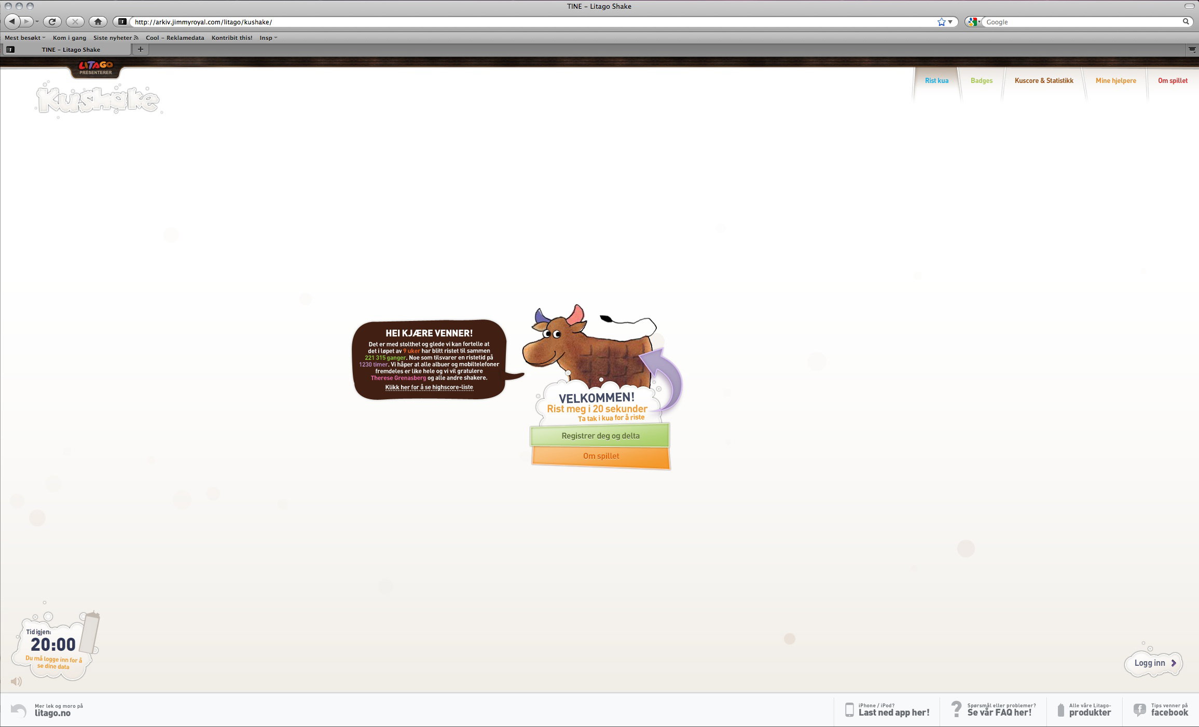Click the Facebook icon in the footer
Screen dimensions: 1199x727
(1139, 710)
